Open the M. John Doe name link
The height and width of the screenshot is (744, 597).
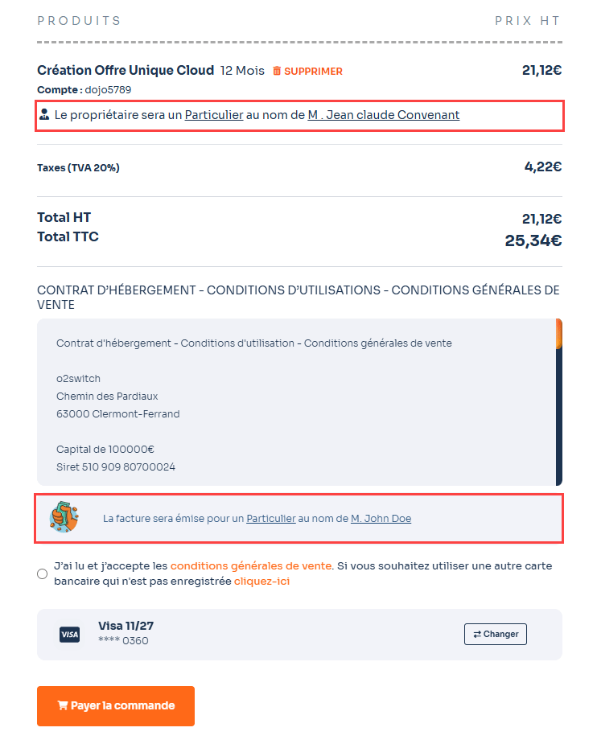(381, 519)
